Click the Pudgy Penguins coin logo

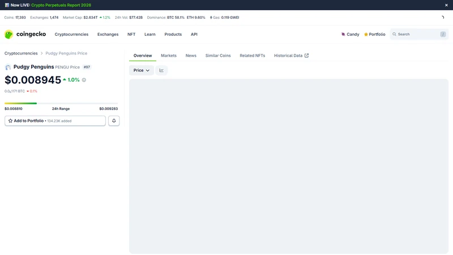(8, 67)
